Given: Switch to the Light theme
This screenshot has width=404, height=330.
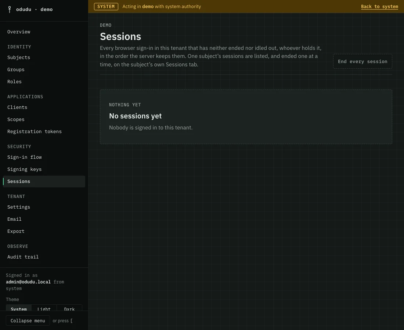Looking at the screenshot, I should click(44, 309).
